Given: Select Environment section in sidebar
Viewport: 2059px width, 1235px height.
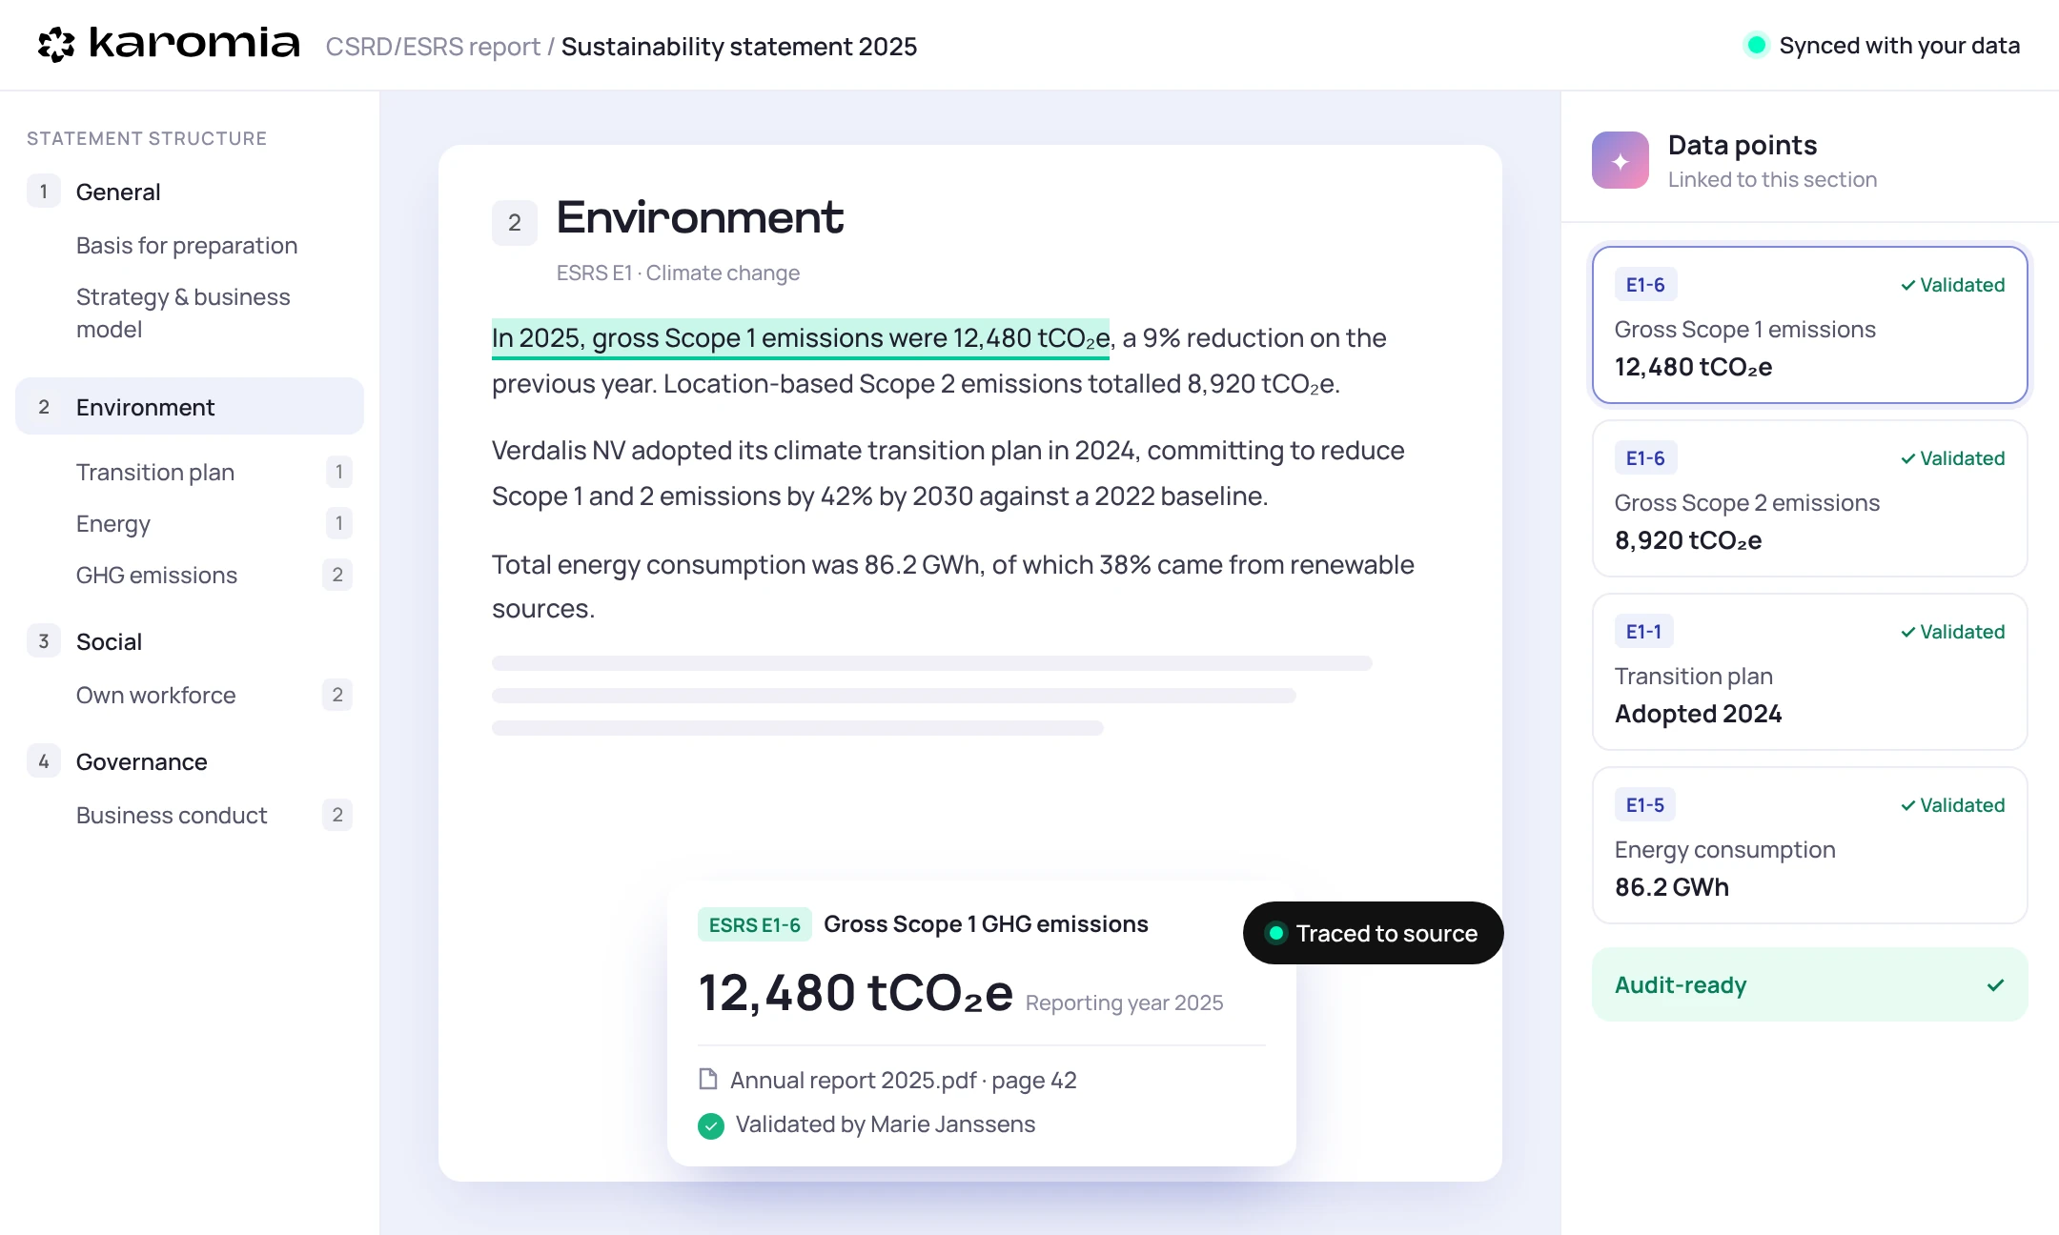Looking at the screenshot, I should 190,406.
